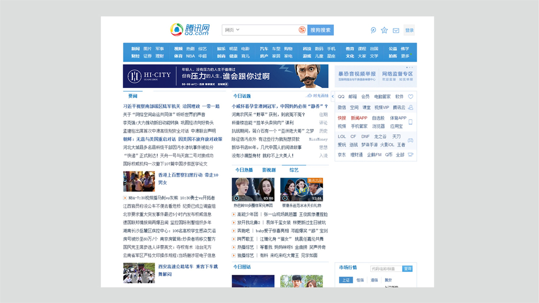
Task: Click play icon beside 独播综艺
Action: (234, 256)
